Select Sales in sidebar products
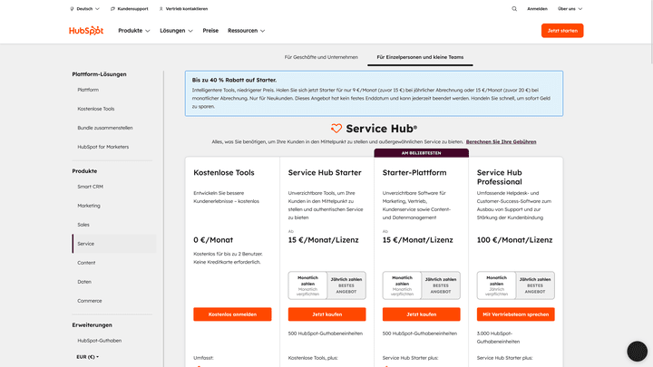Viewport: 653px width, 367px height. pyautogui.click(x=83, y=225)
